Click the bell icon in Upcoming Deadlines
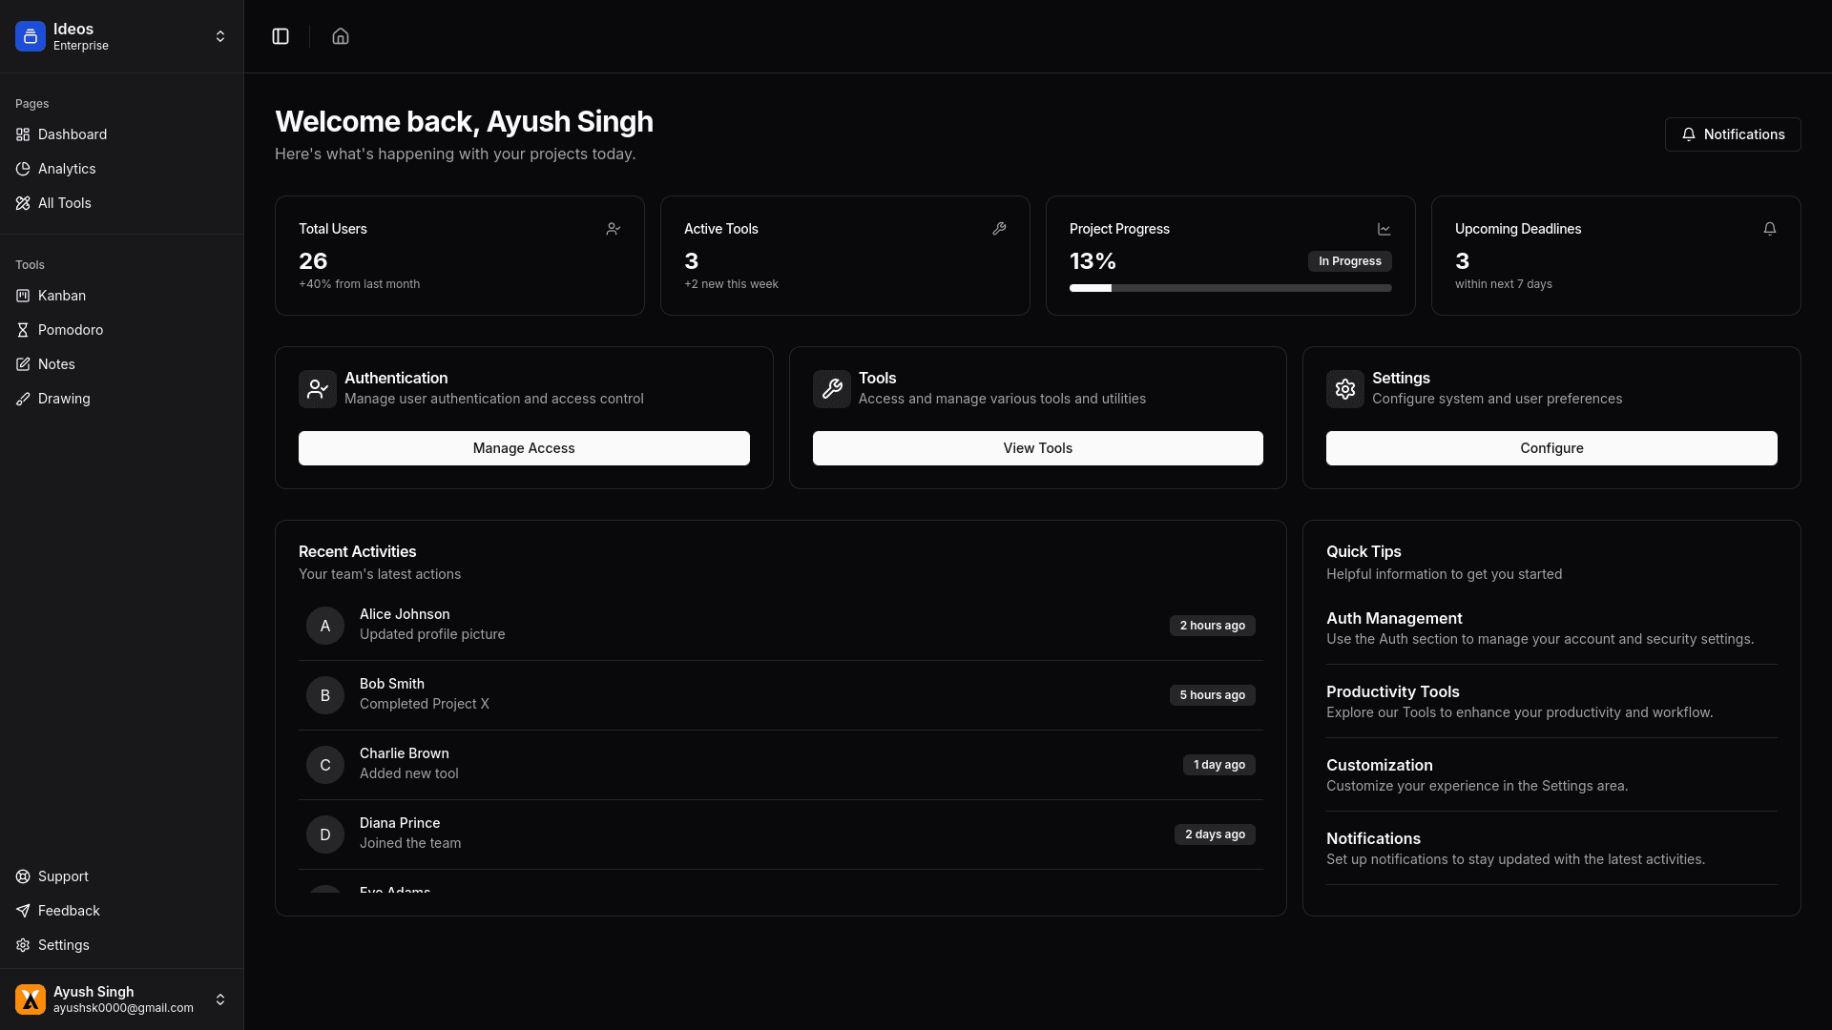This screenshot has width=1832, height=1030. [1770, 229]
